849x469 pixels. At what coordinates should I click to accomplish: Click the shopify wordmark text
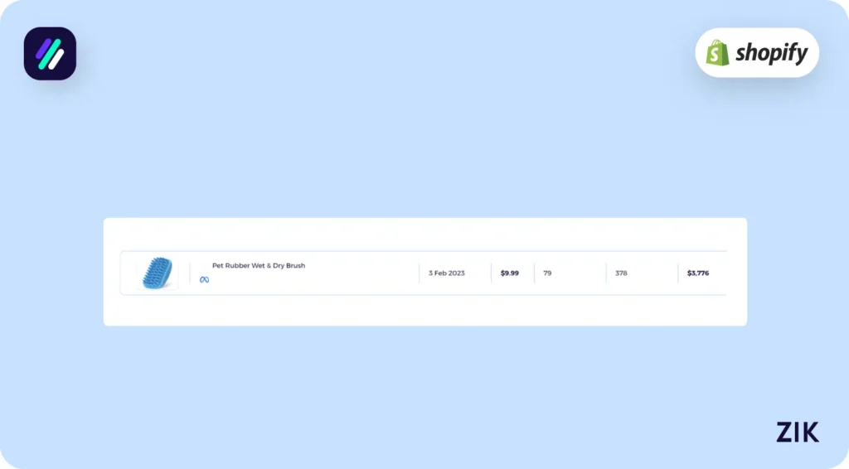(x=769, y=53)
